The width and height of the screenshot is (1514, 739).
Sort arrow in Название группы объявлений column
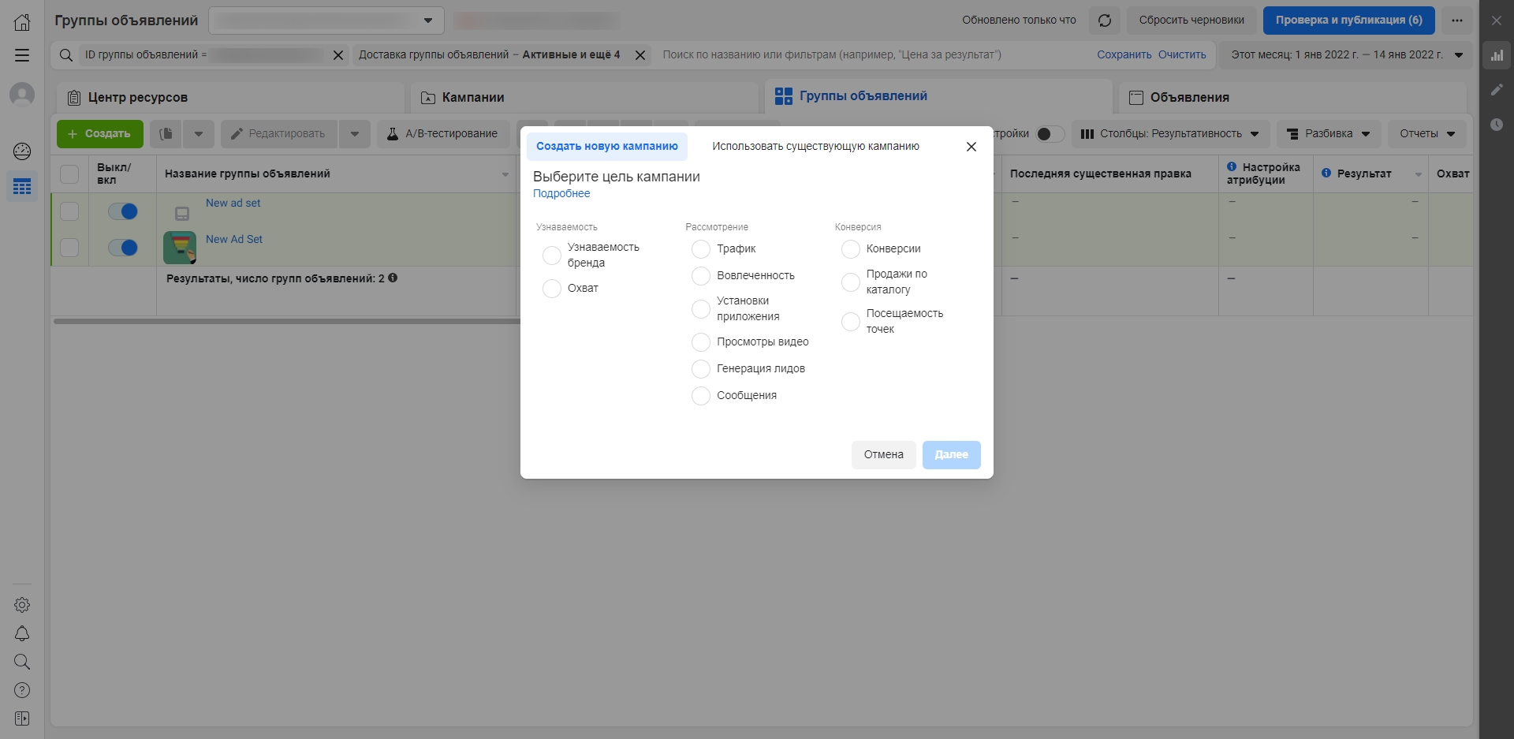[505, 174]
